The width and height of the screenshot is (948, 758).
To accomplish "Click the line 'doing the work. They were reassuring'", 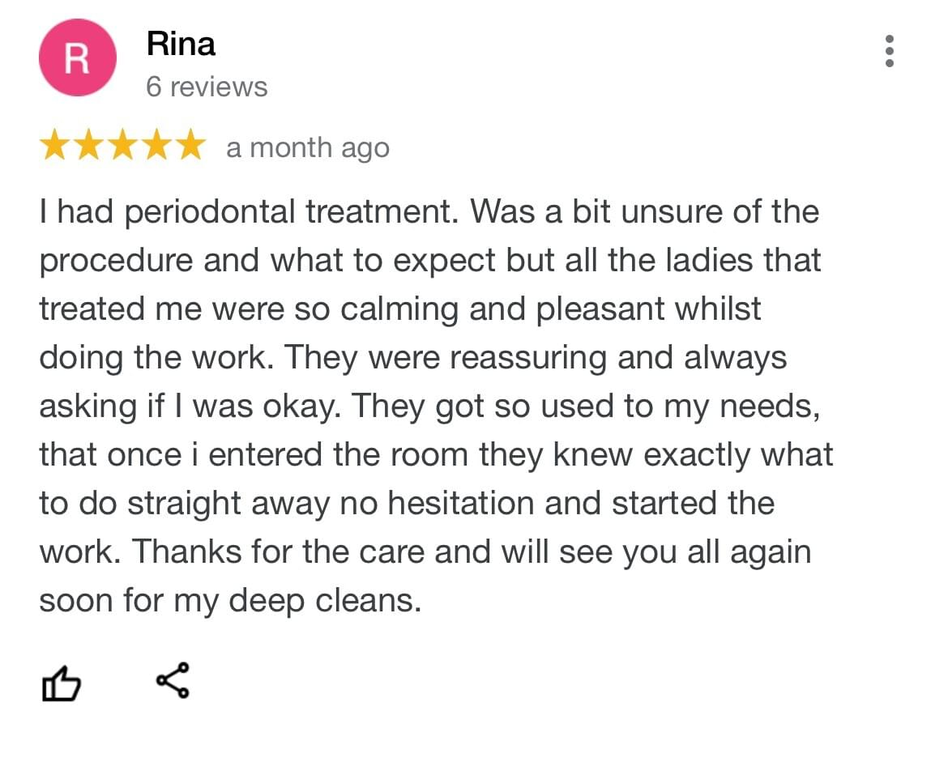I will [x=413, y=358].
